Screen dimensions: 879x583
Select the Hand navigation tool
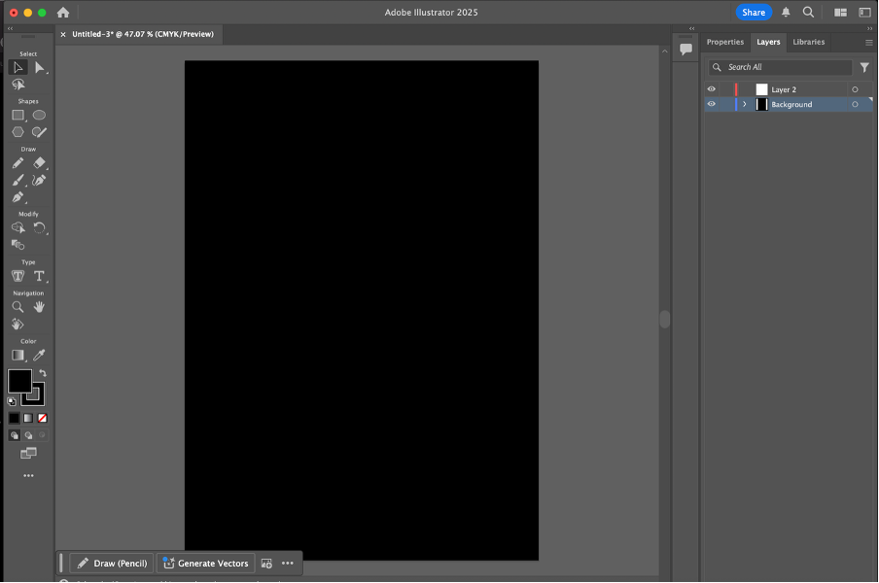[40, 306]
